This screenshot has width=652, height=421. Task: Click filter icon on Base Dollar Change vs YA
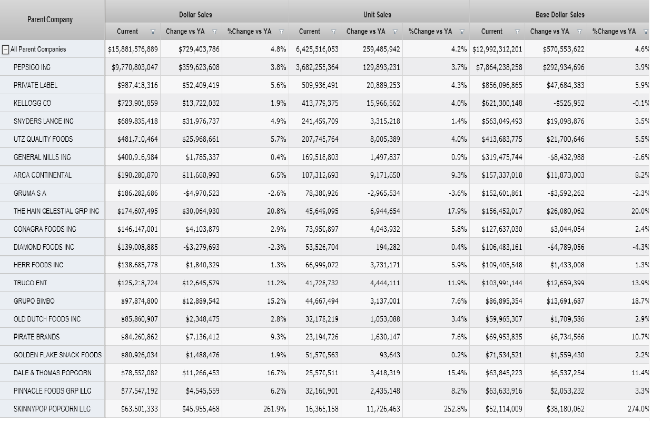(x=580, y=32)
